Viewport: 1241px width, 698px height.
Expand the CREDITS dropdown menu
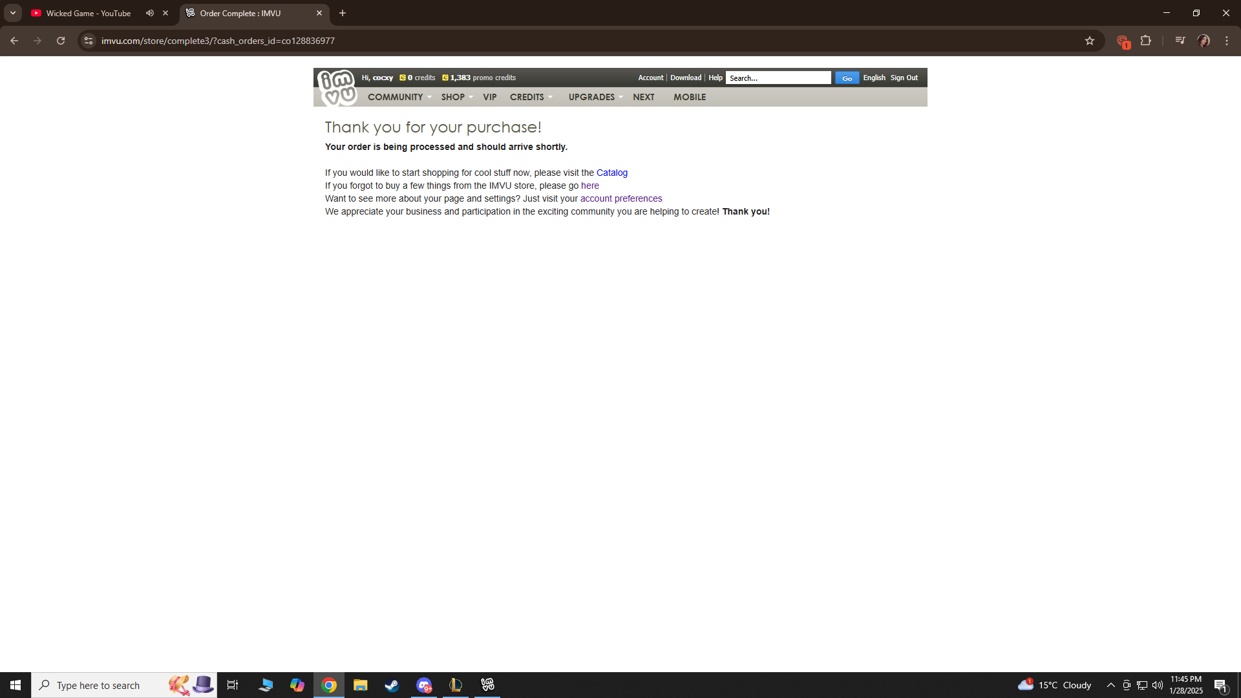(x=531, y=97)
